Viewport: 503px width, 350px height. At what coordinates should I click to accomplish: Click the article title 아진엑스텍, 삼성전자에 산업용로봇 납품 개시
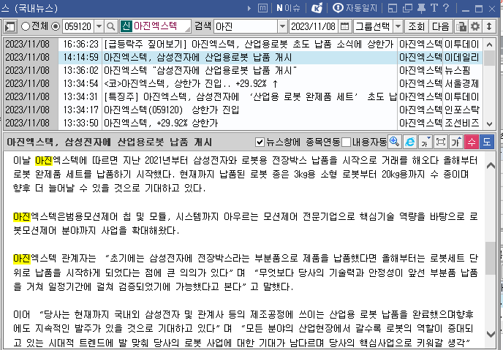click(x=110, y=142)
